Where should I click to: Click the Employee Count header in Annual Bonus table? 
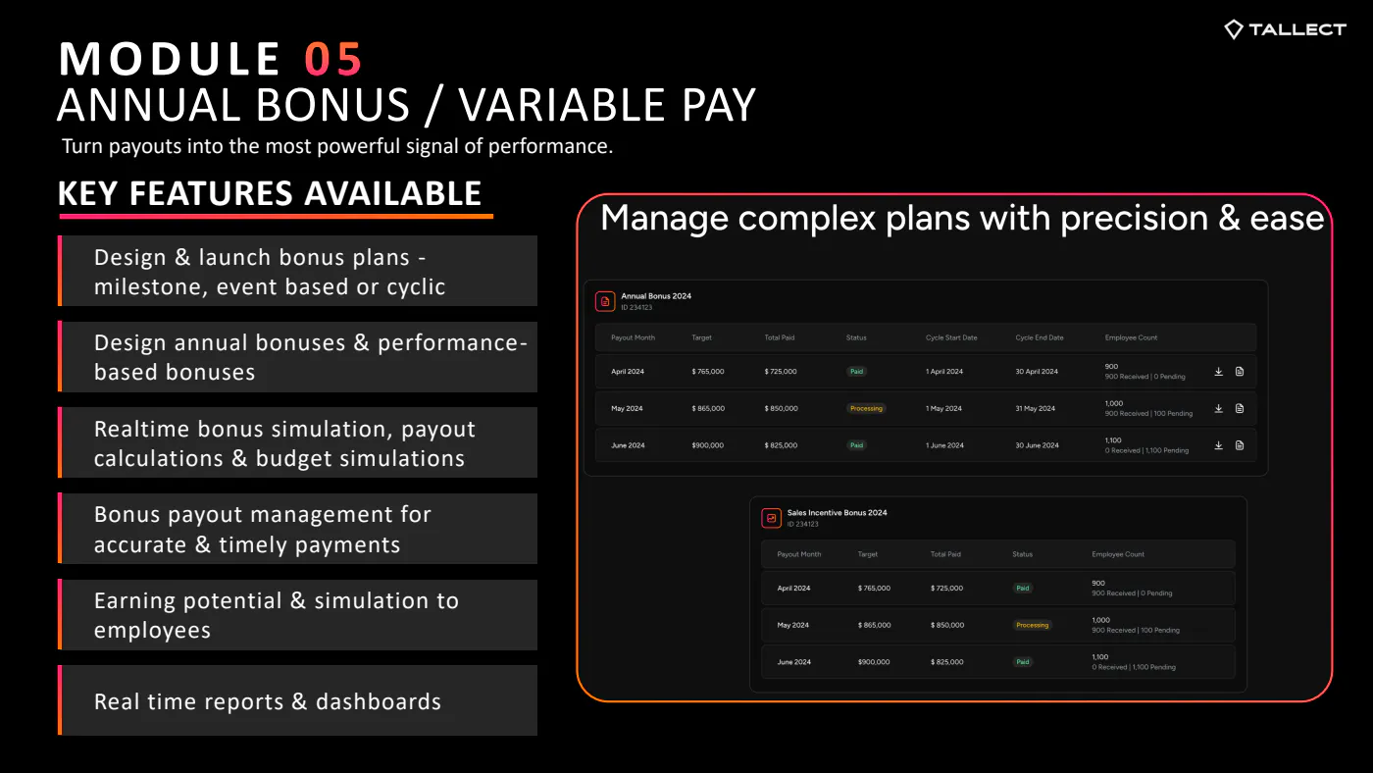click(1131, 337)
